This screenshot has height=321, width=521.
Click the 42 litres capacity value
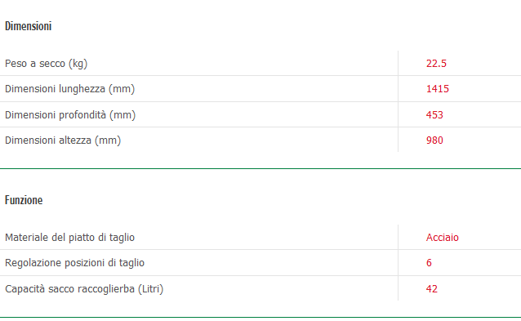432,289
